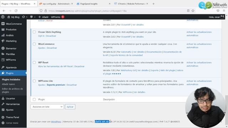Open Plantillas sidebar menu
Image resolution: width=228 pixels, height=128 pixels.
(13, 54)
